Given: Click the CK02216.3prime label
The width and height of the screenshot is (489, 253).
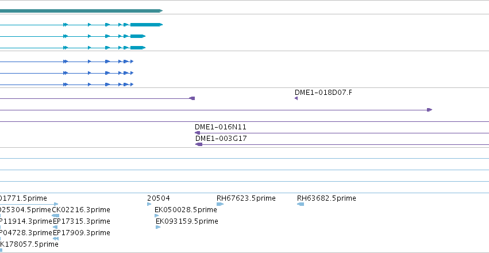Looking at the screenshot, I should pos(81,210).
